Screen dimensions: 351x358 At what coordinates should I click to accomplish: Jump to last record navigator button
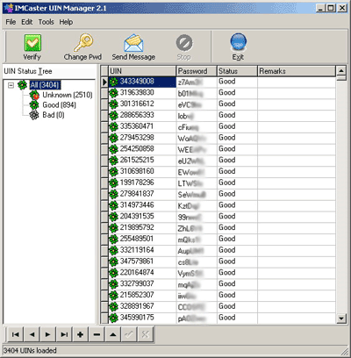coord(64,334)
